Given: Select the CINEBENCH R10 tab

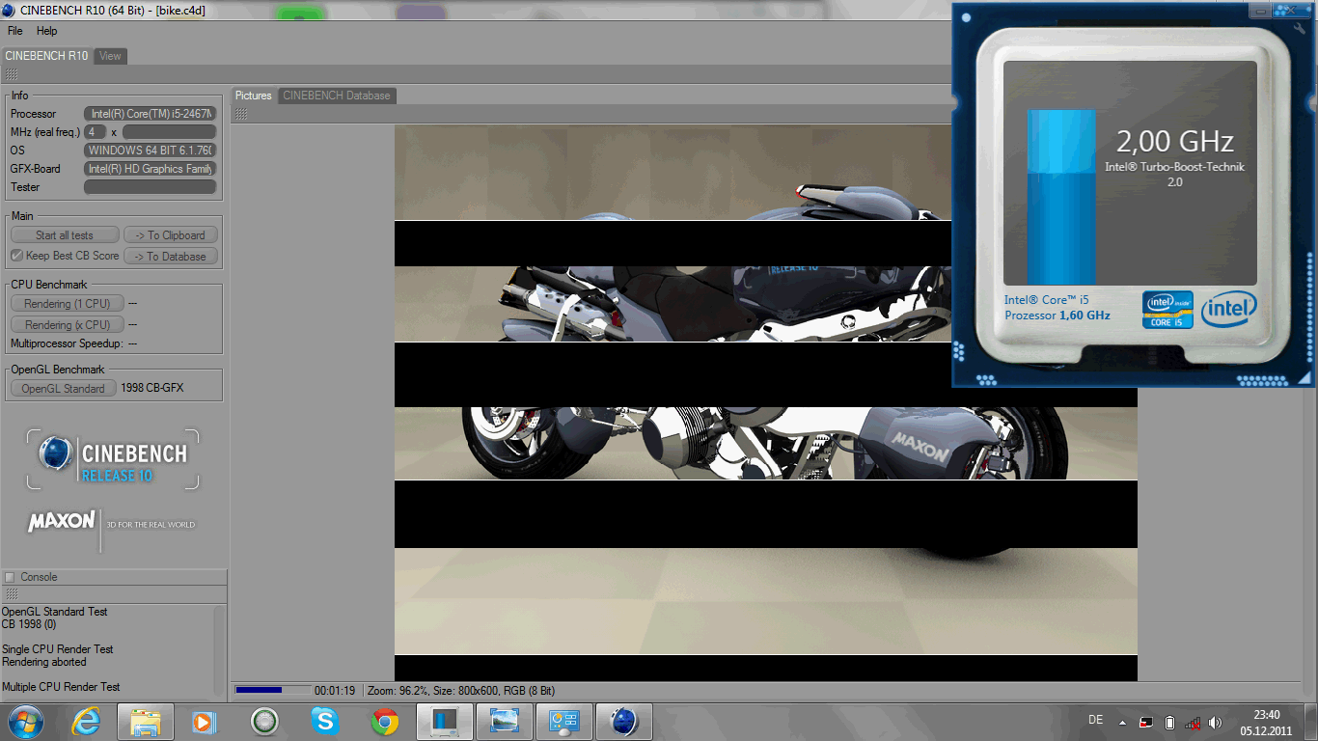Looking at the screenshot, I should (x=46, y=56).
